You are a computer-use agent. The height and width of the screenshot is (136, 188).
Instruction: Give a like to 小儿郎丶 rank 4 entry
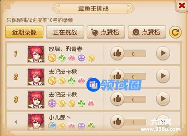click(117, 121)
